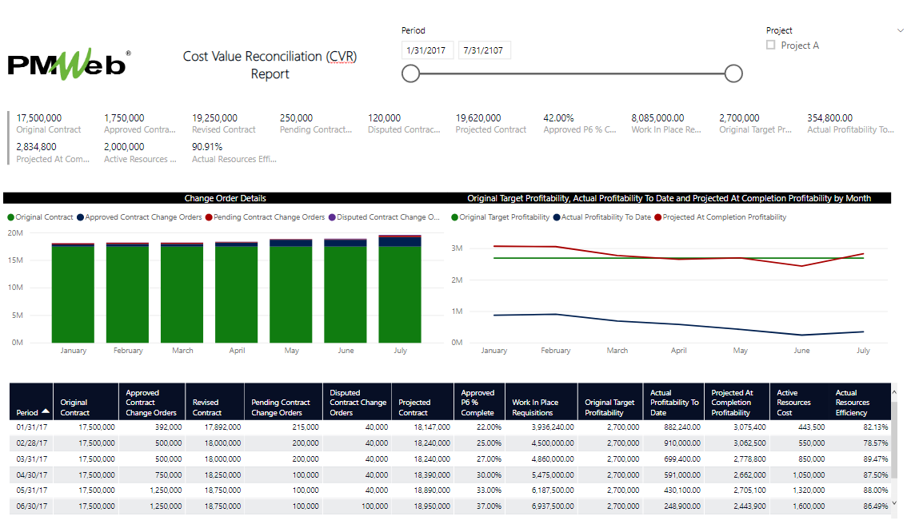The width and height of the screenshot is (911, 532).
Task: Click the red Pending Contract Change Orders legend dot
Action: coord(210,216)
